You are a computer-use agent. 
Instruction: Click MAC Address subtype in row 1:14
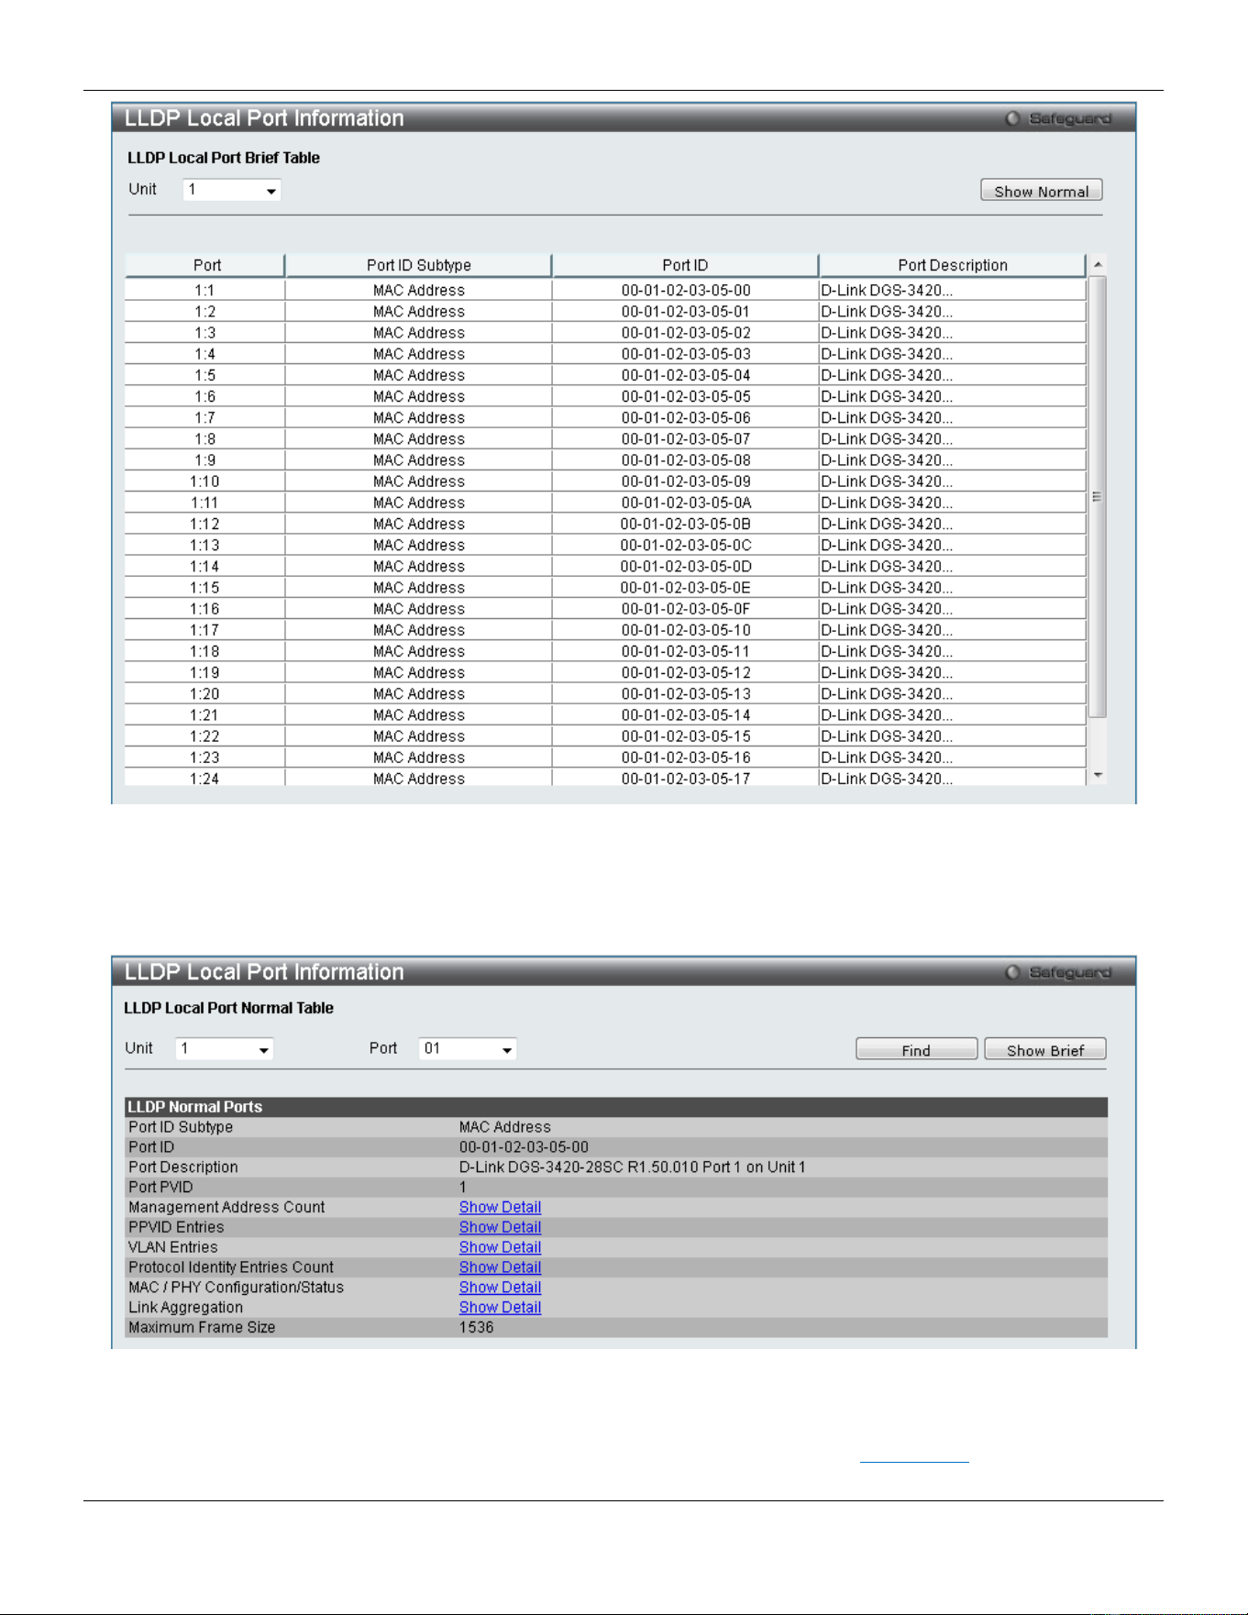coord(419,567)
